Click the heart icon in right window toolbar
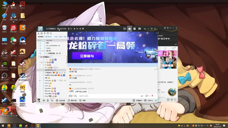Screen dimensions: 228x128 (166, 39)
